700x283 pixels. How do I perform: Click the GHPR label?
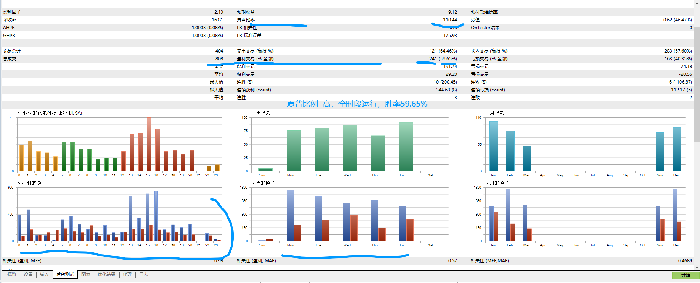pos(9,36)
